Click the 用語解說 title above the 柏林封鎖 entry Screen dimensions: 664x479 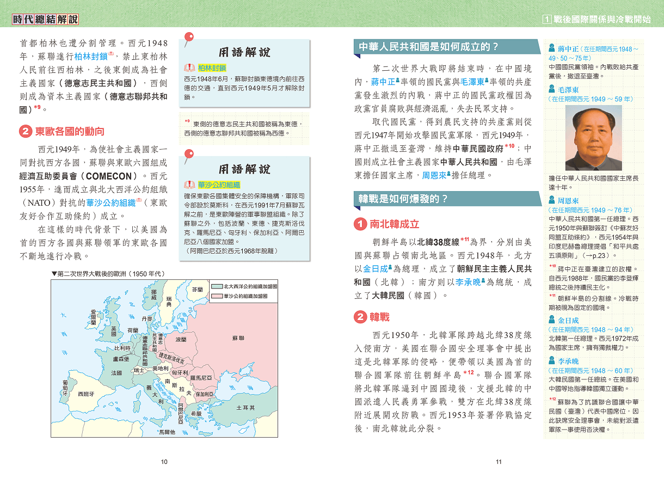tap(244, 52)
